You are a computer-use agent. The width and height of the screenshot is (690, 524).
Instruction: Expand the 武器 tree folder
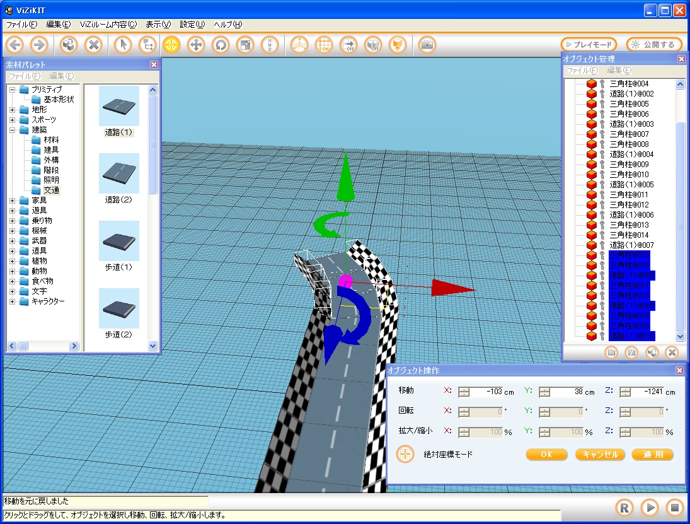click(x=13, y=241)
